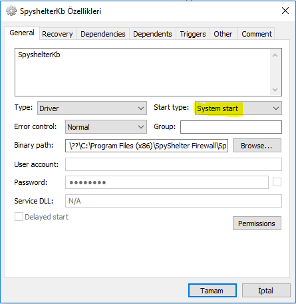The height and width of the screenshot is (304, 296).
Task: Click the Group input field
Action: (231, 127)
